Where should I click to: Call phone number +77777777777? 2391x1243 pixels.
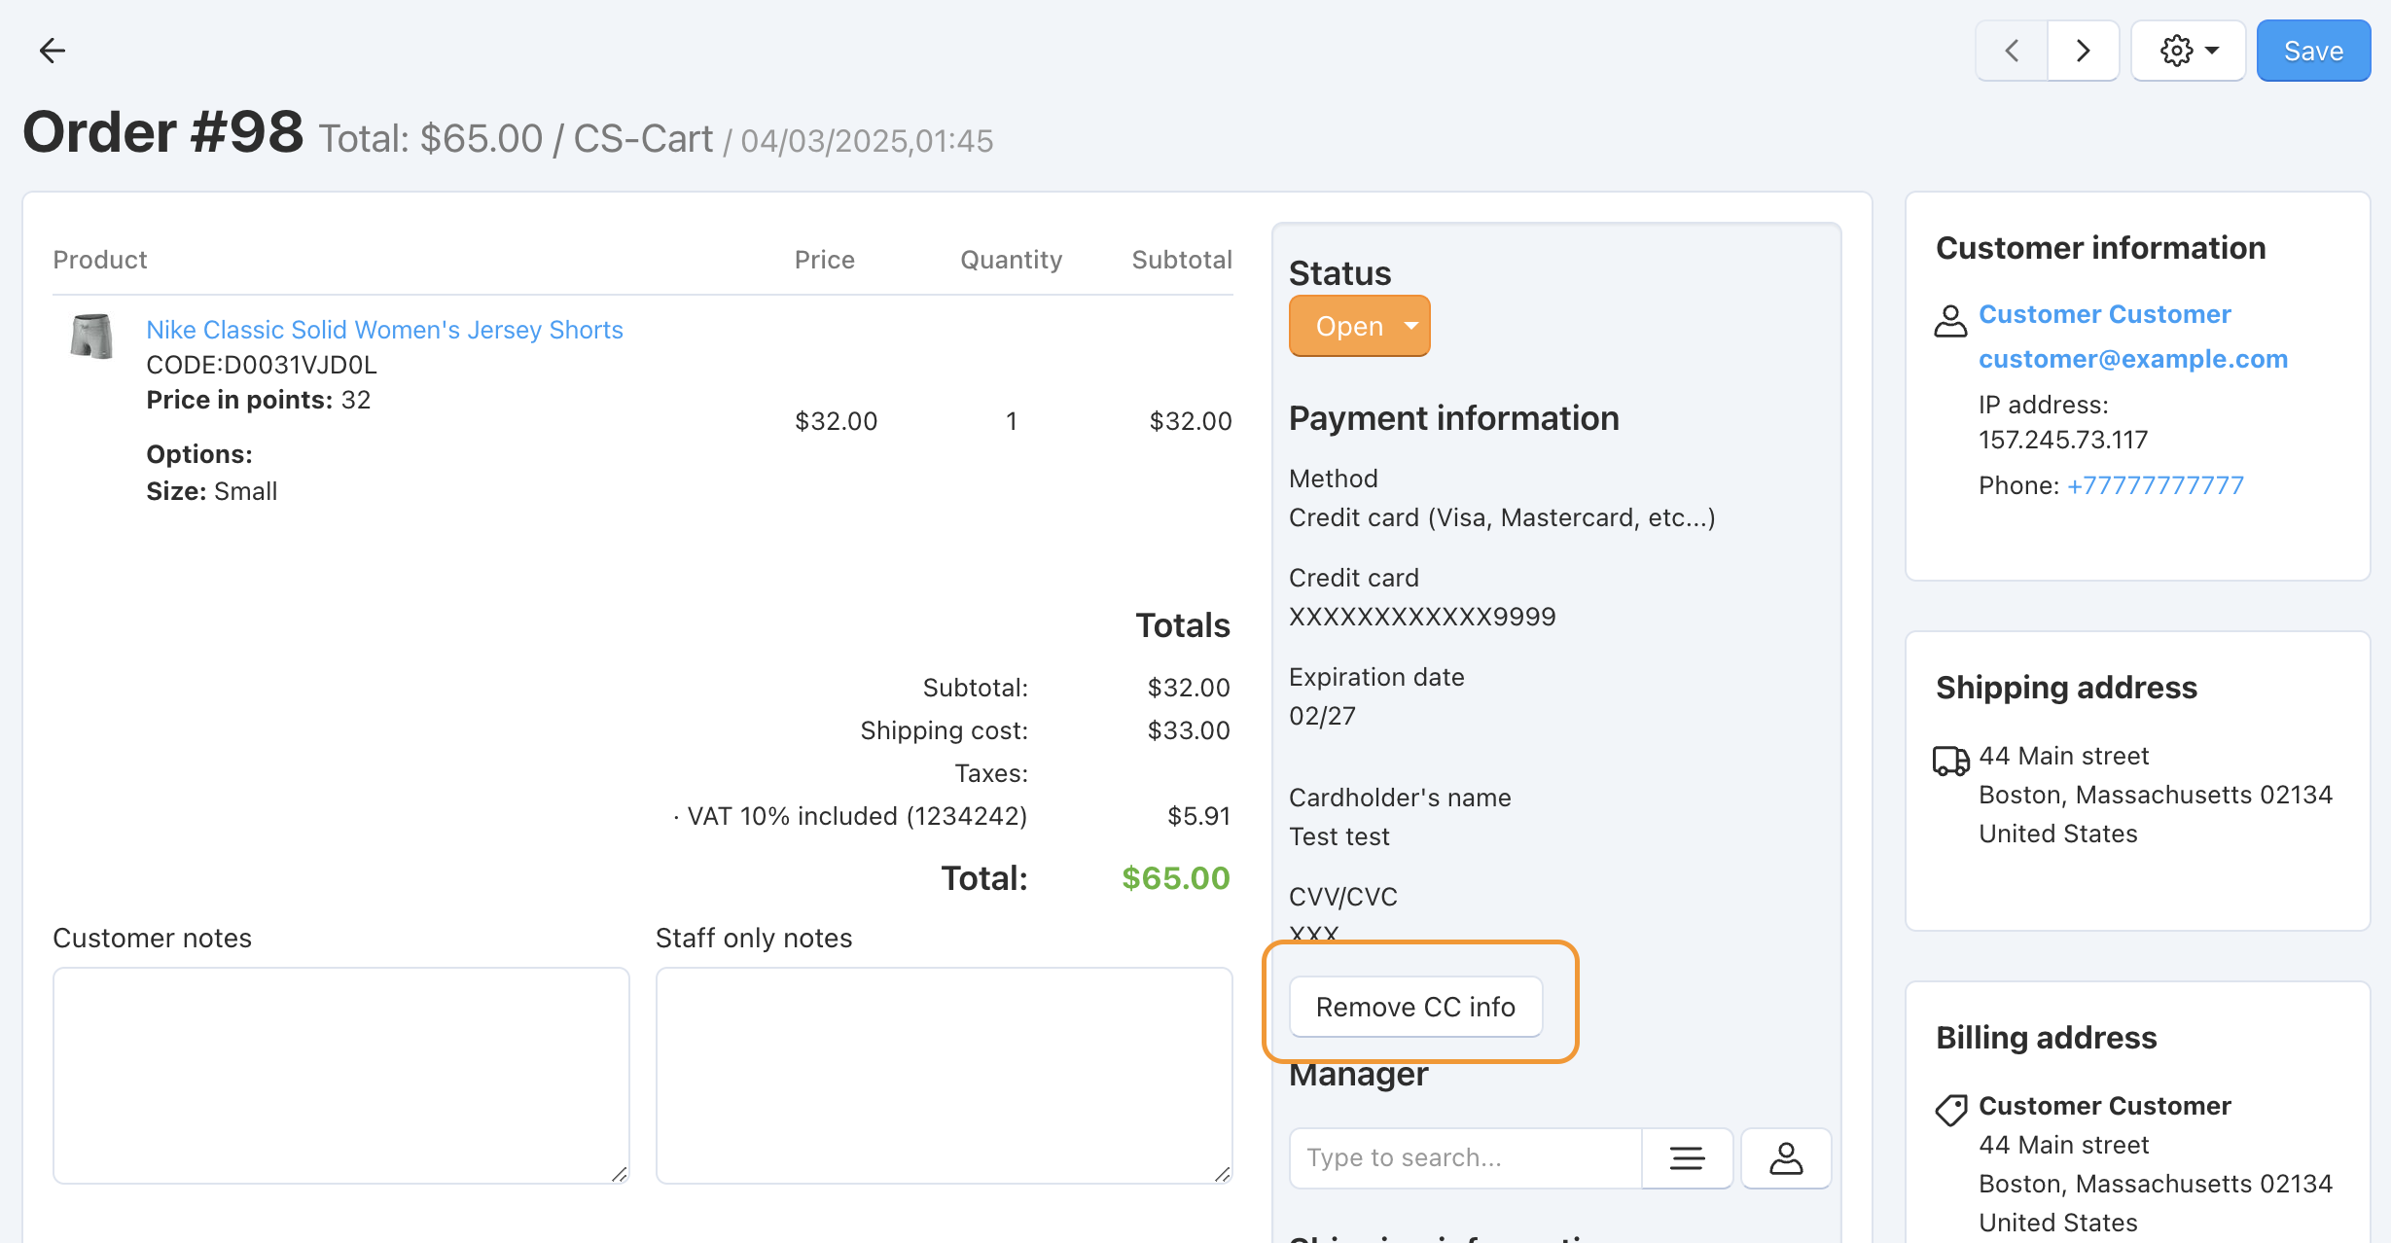(x=2155, y=485)
